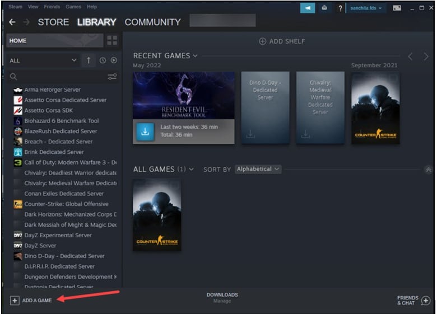Click the FRIENDS & CHAT text label

pyautogui.click(x=408, y=301)
